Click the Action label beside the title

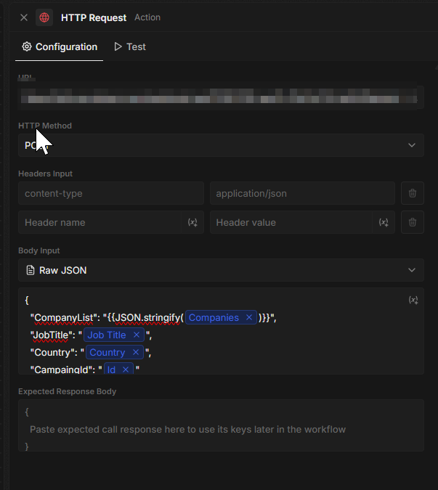(x=147, y=17)
